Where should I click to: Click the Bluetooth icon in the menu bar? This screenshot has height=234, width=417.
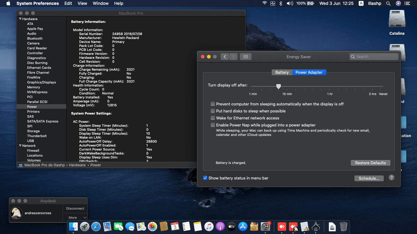click(x=281, y=3)
